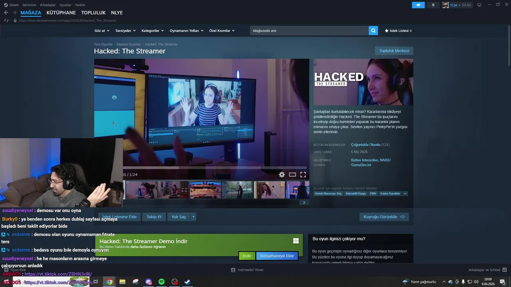Expand the Tavsiyeler dropdown

coord(125,31)
